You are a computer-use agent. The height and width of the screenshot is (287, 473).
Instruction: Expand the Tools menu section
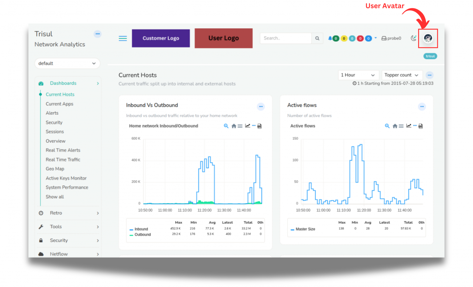[69, 227]
